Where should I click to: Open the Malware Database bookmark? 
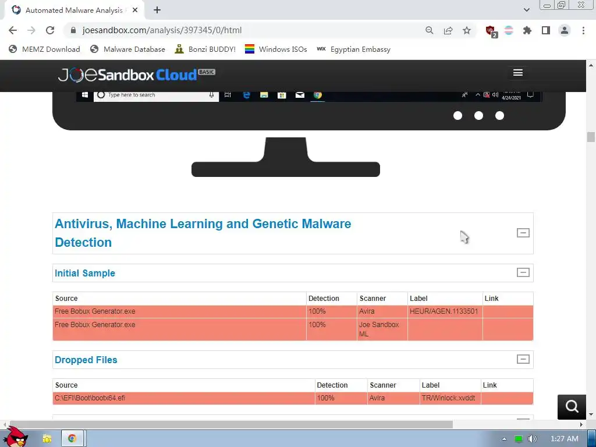click(x=127, y=49)
